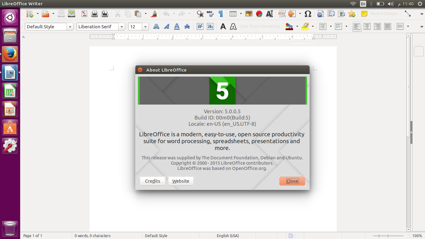This screenshot has height=239, width=425.
Task: Open LibreOffice Calc from the launcher
Action: pyautogui.click(x=10, y=91)
